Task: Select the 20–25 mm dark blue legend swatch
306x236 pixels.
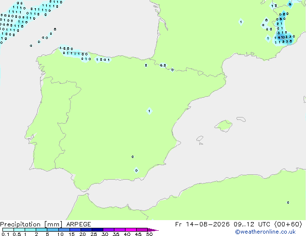Action: (x=86, y=230)
